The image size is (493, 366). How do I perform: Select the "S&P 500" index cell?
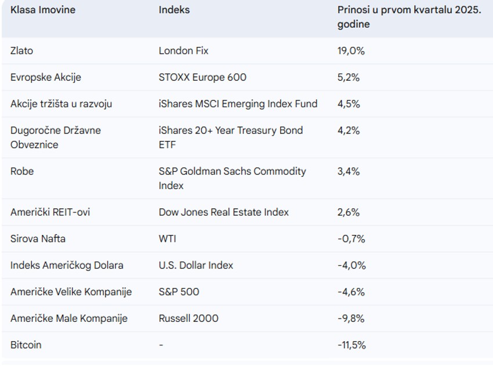[179, 292]
